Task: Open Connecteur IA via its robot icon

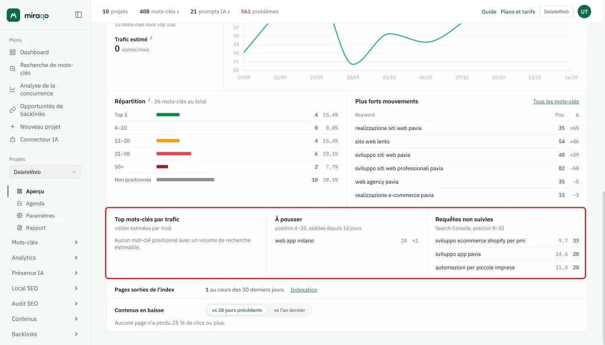Action: click(13, 140)
